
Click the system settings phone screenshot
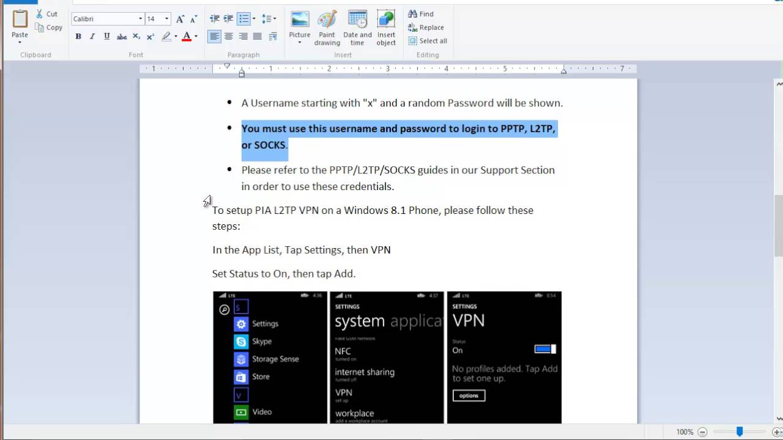pyautogui.click(x=387, y=358)
